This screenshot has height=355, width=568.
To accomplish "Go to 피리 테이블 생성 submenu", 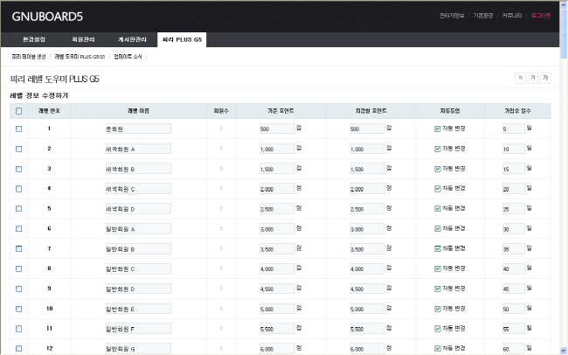I will 28,56.
